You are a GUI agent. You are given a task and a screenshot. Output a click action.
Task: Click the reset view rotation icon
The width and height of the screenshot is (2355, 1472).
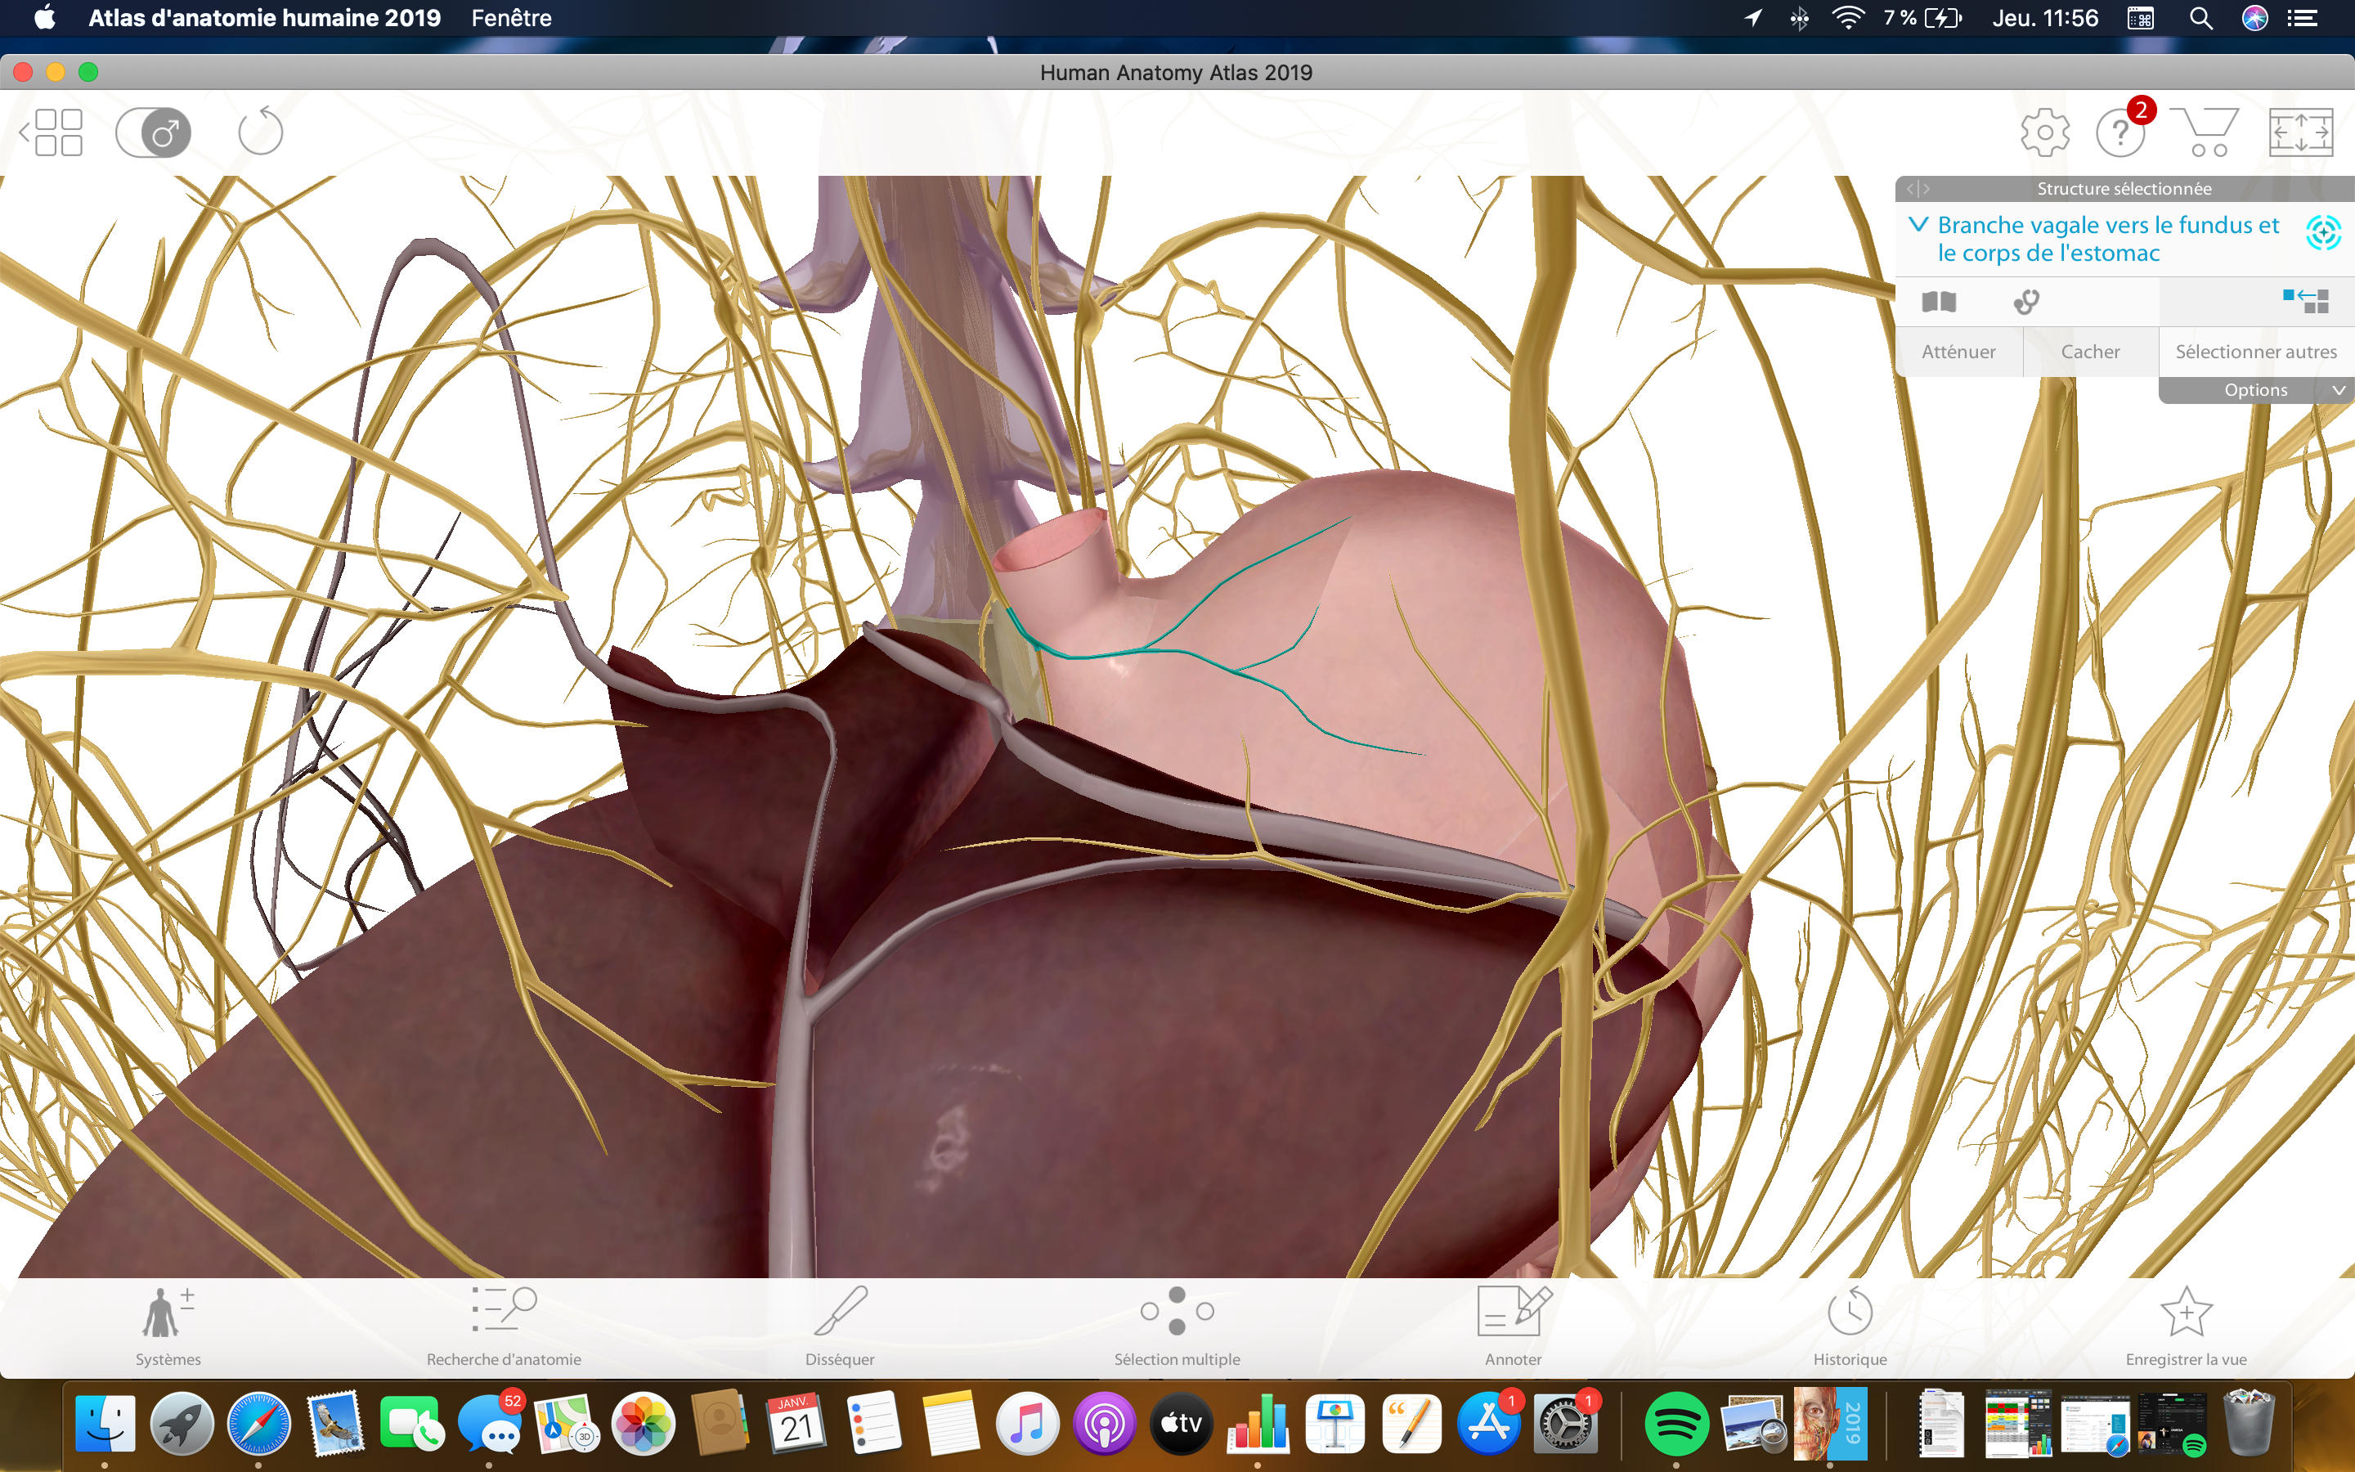(260, 132)
